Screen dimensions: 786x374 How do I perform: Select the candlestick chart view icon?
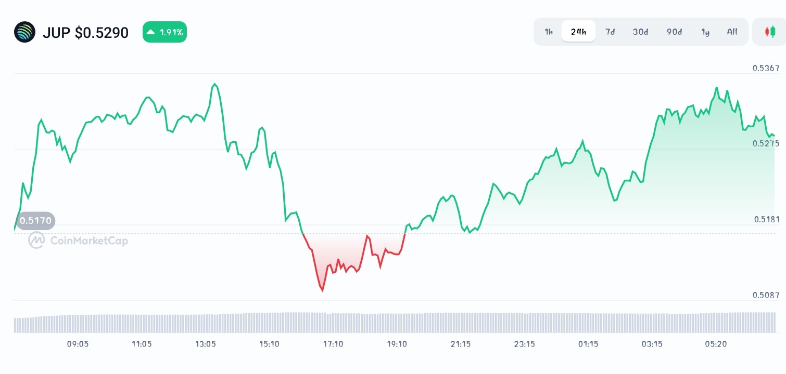pyautogui.click(x=771, y=32)
